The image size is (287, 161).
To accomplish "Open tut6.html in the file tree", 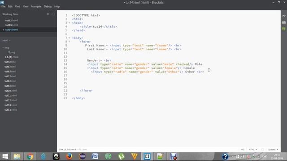I will click(x=10, y=72).
